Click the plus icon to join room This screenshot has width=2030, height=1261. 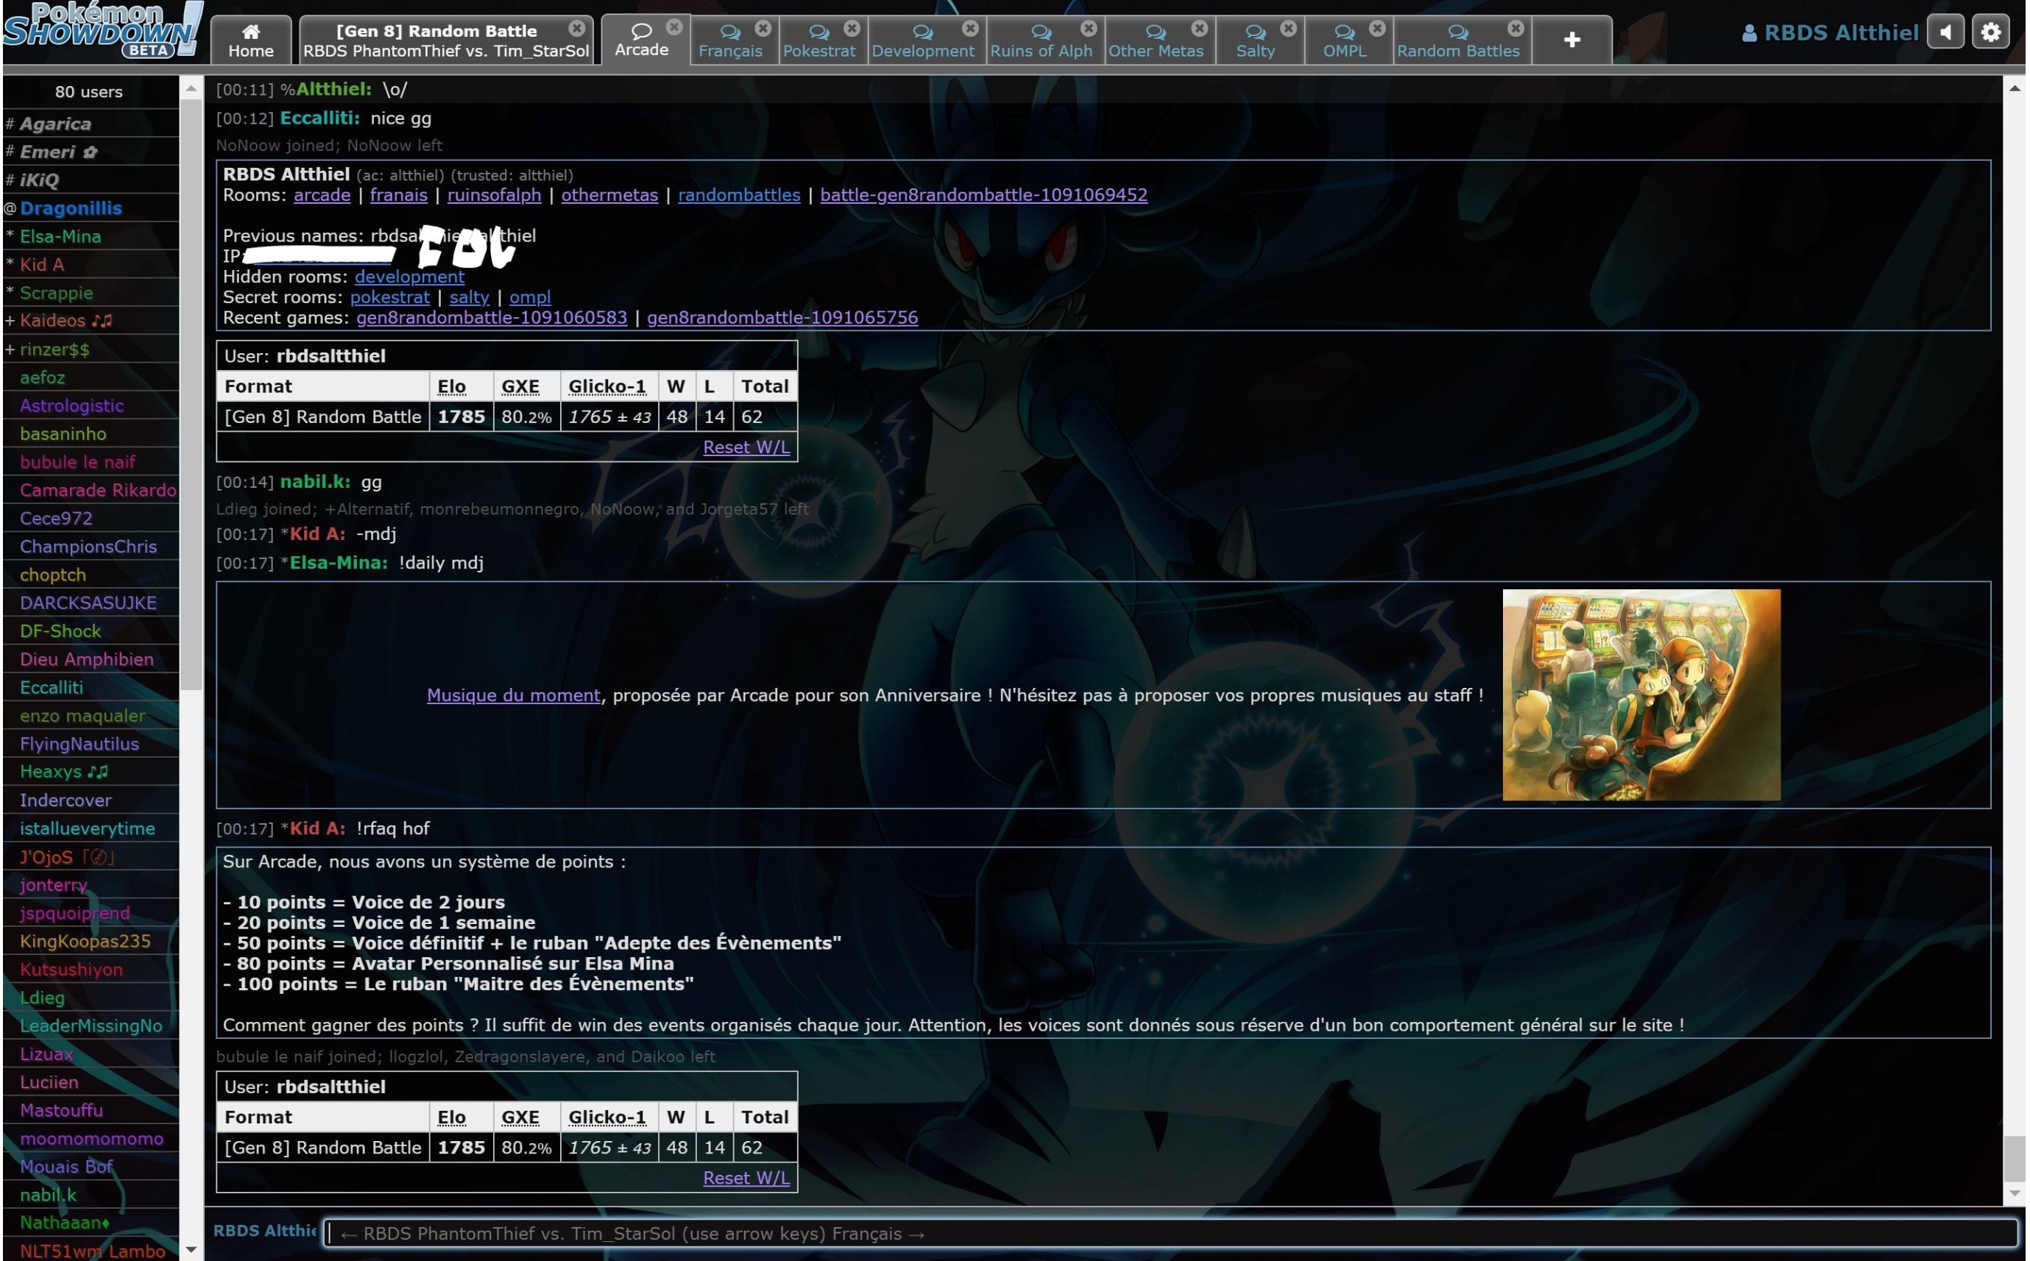coord(1572,39)
